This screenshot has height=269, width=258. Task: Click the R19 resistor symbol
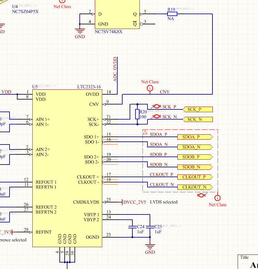pos(172,14)
